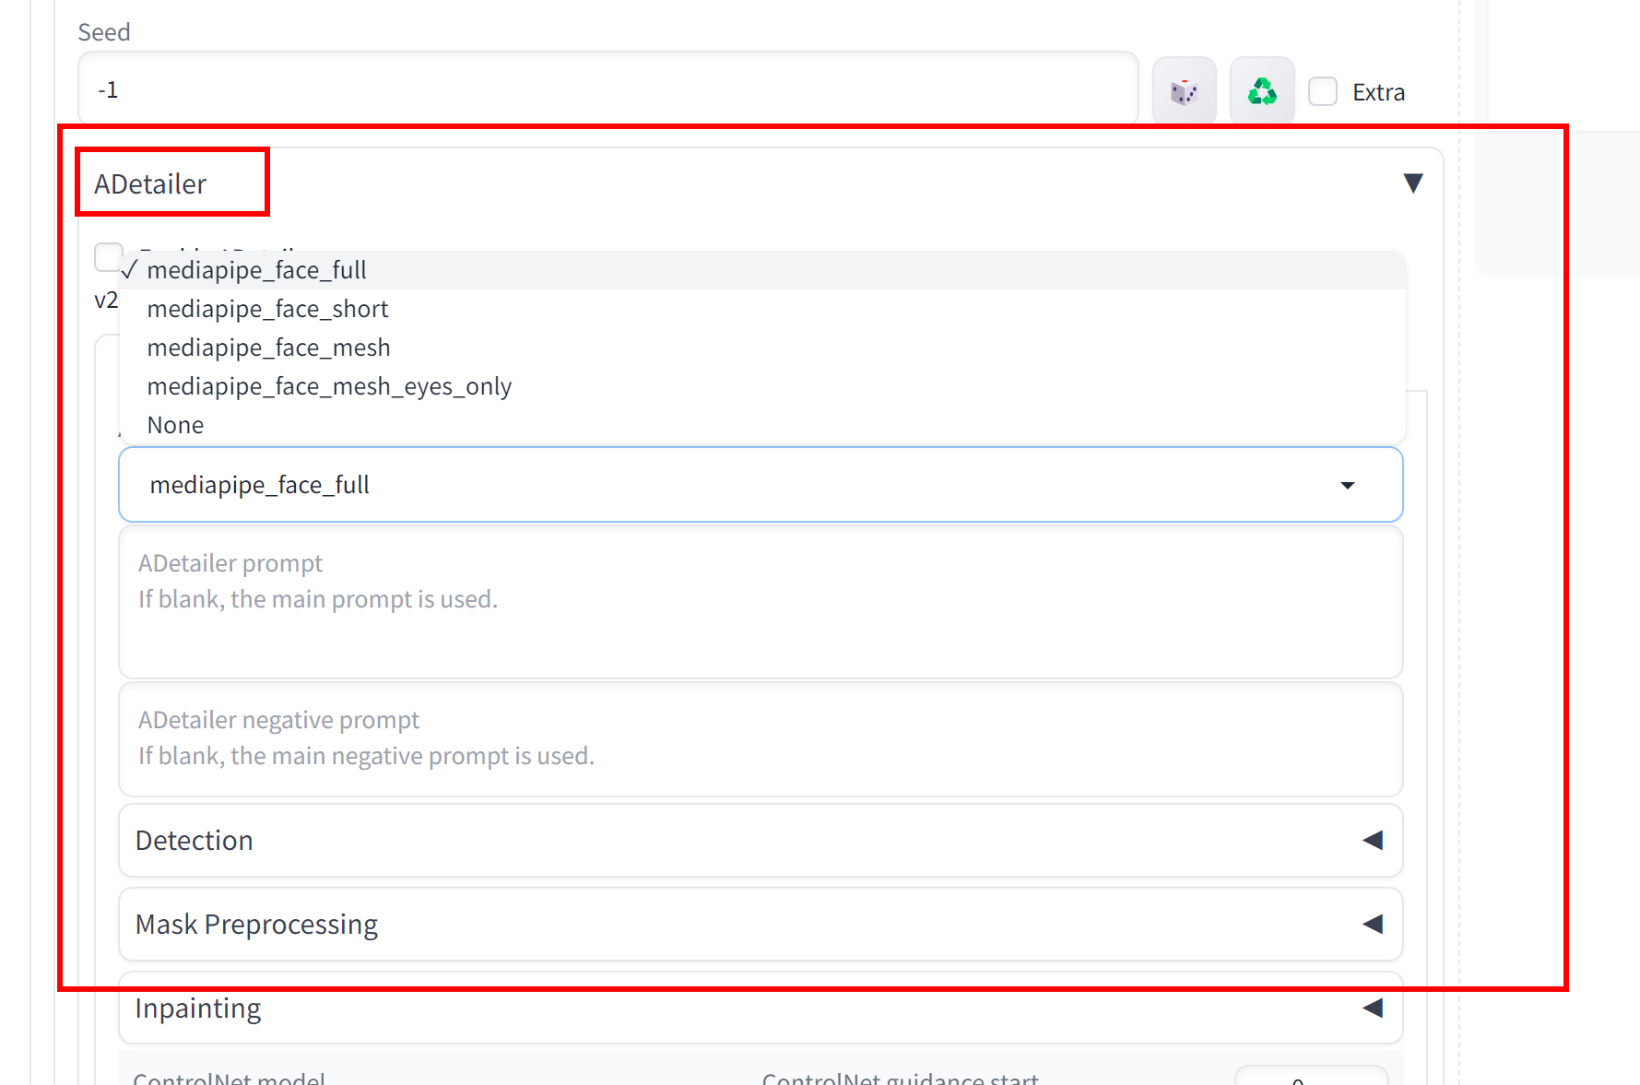Screen dimensions: 1640x1085
Task: Collapse the ADetailer panel arrow
Action: (x=1412, y=183)
